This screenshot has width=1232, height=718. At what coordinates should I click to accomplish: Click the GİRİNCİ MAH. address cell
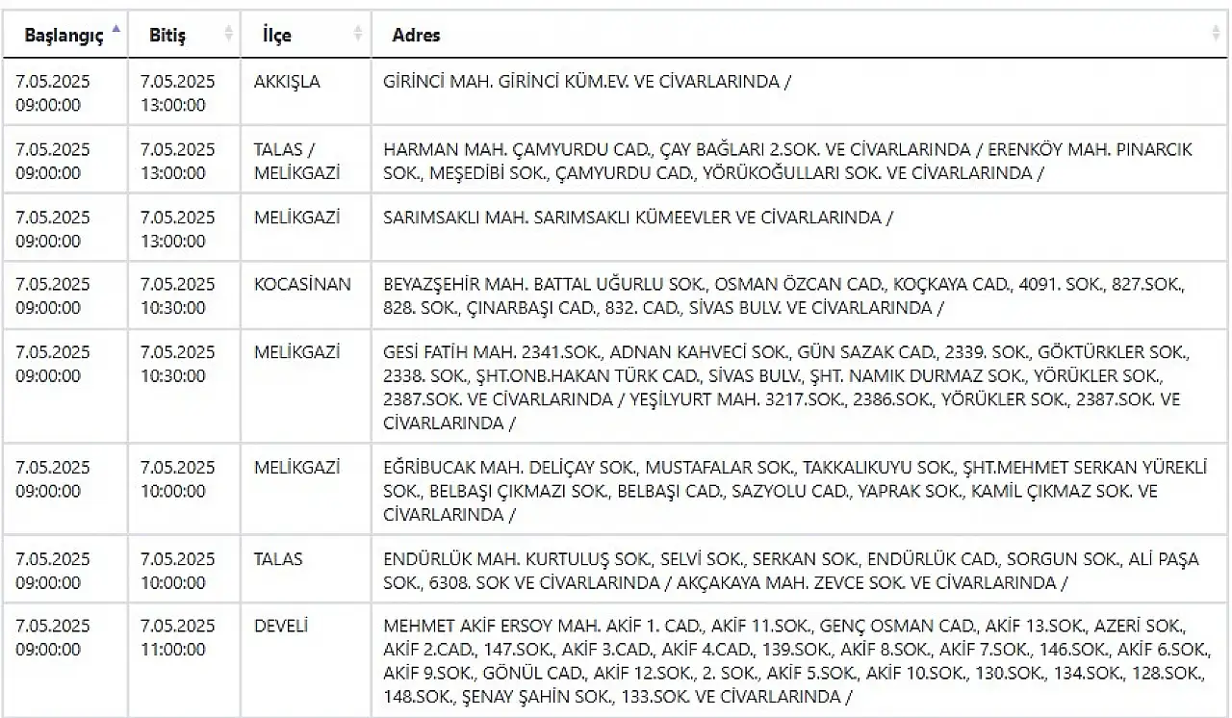click(x=800, y=91)
